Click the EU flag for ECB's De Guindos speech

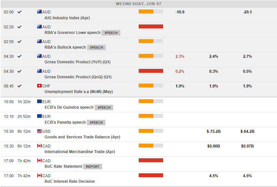tap(39, 101)
